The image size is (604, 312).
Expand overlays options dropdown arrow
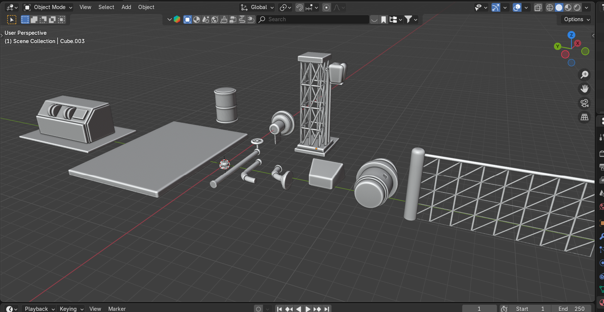pyautogui.click(x=526, y=7)
